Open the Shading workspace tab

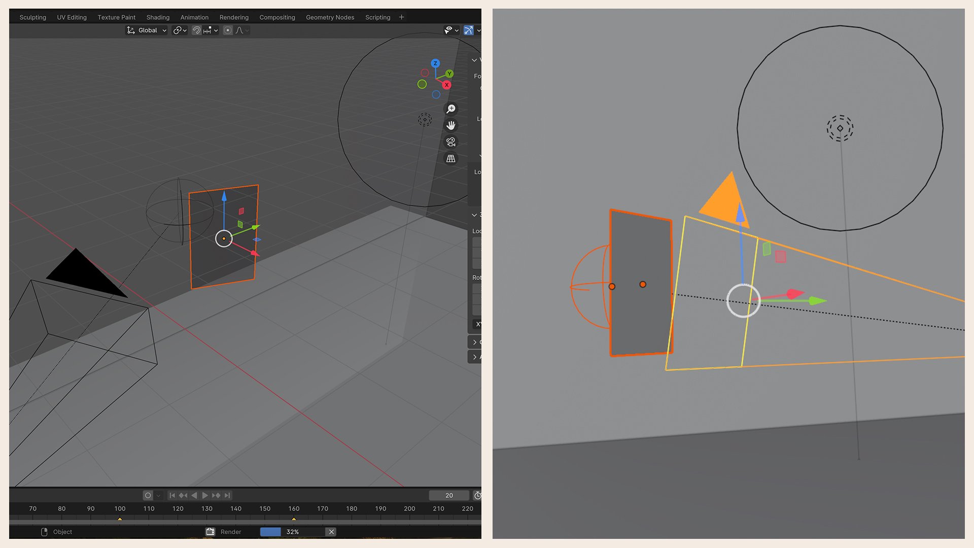(x=158, y=17)
